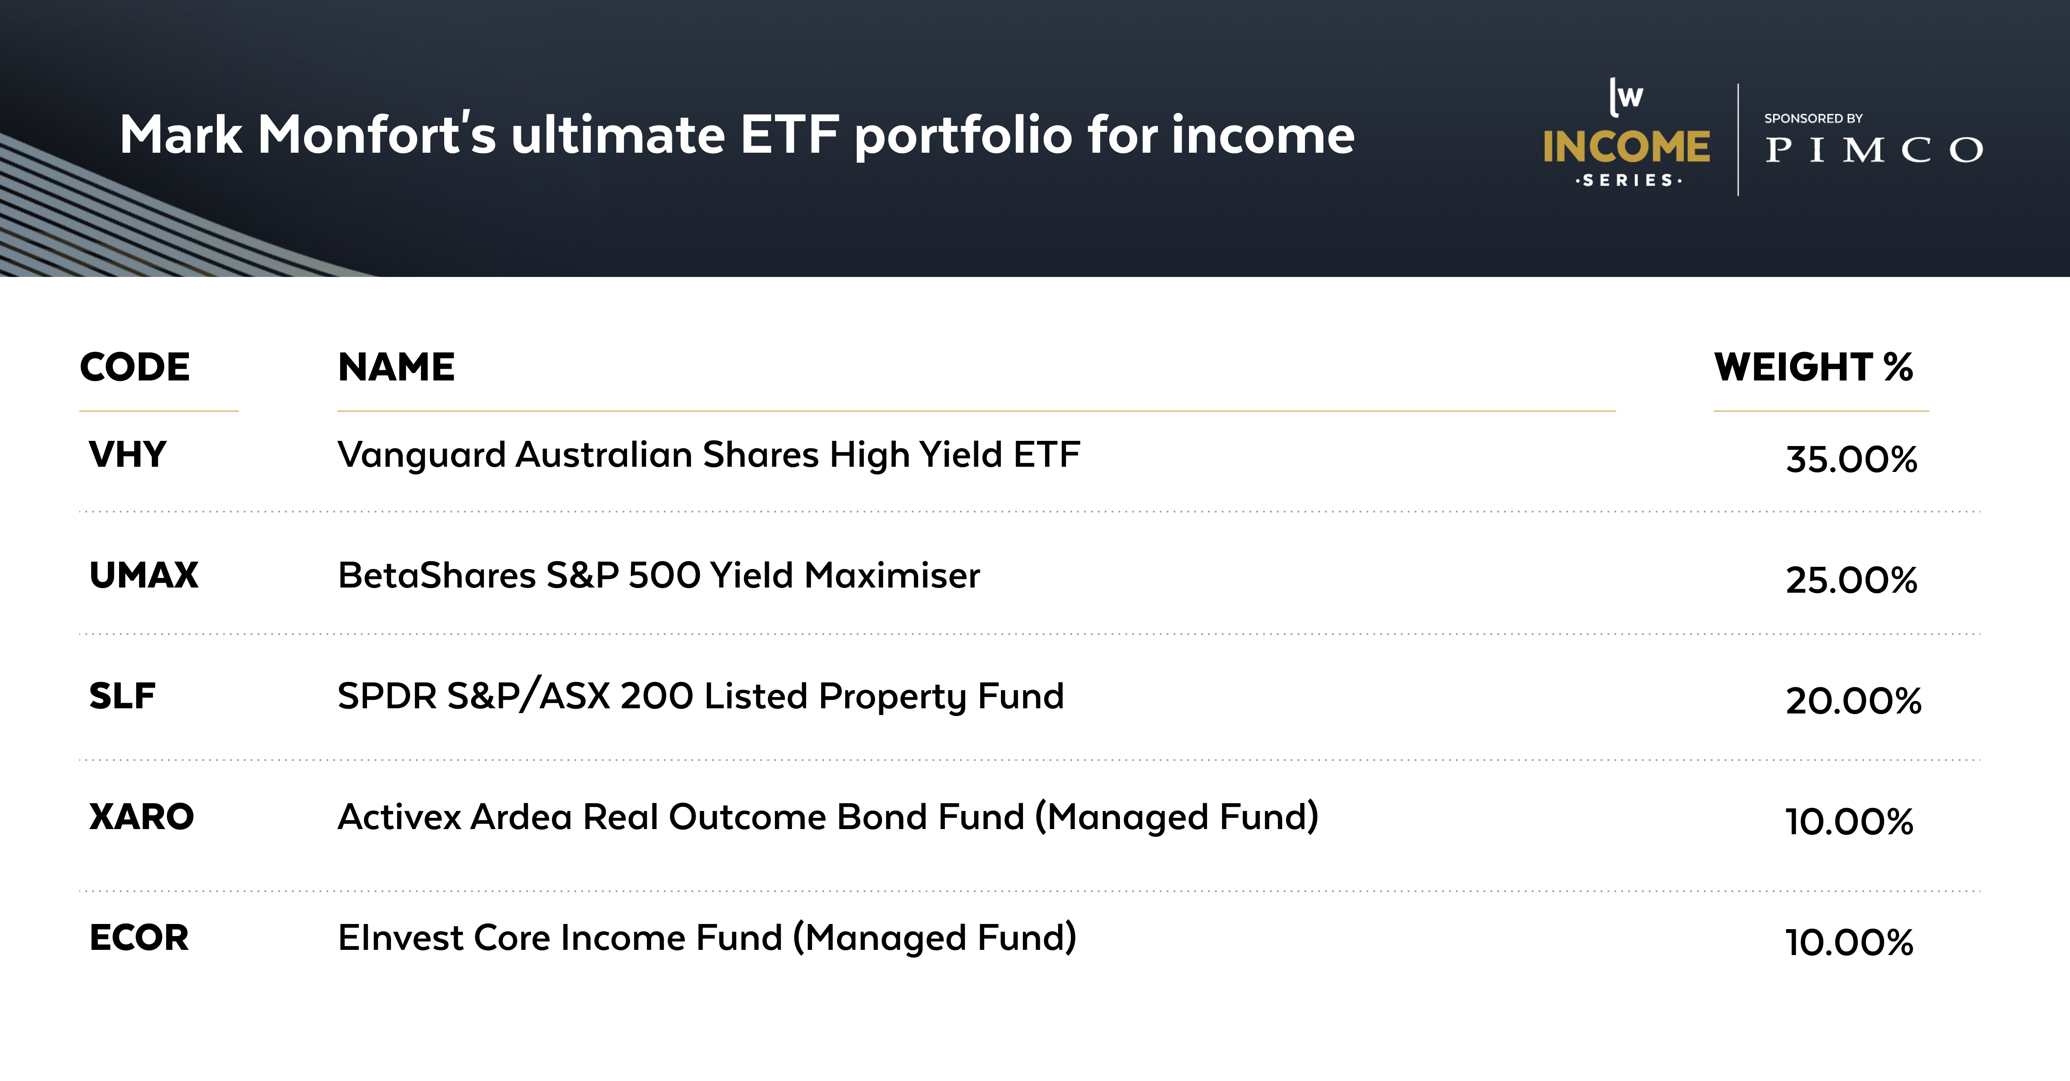Click the NAME column header
The image size is (2070, 1081).
(x=396, y=367)
